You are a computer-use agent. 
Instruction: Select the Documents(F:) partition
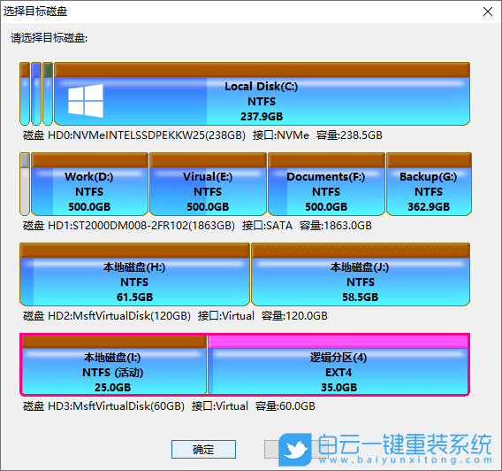(x=326, y=184)
